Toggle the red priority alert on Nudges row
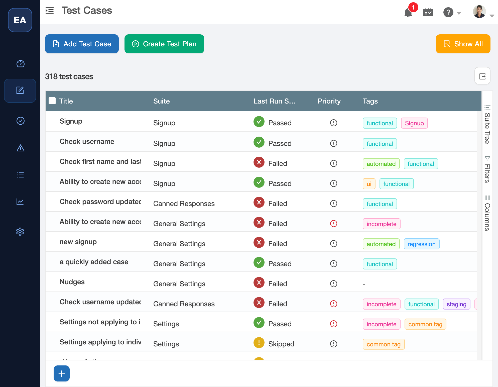Image resolution: width=498 pixels, height=387 pixels. click(333, 284)
